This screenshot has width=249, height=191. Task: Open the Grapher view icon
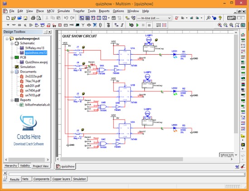pos(105,18)
